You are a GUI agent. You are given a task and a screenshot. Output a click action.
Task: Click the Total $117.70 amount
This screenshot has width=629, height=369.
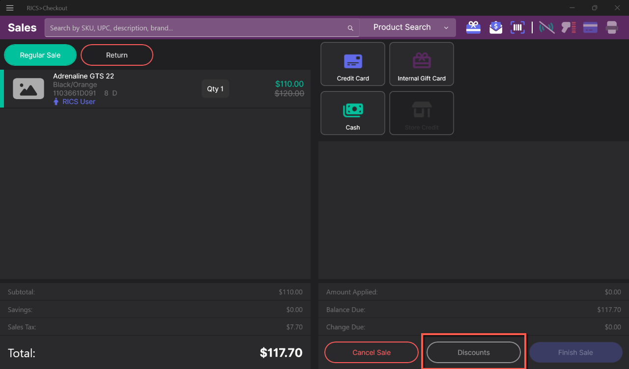click(281, 352)
